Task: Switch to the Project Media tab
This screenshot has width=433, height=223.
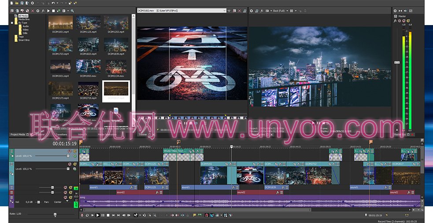Action: (18, 135)
